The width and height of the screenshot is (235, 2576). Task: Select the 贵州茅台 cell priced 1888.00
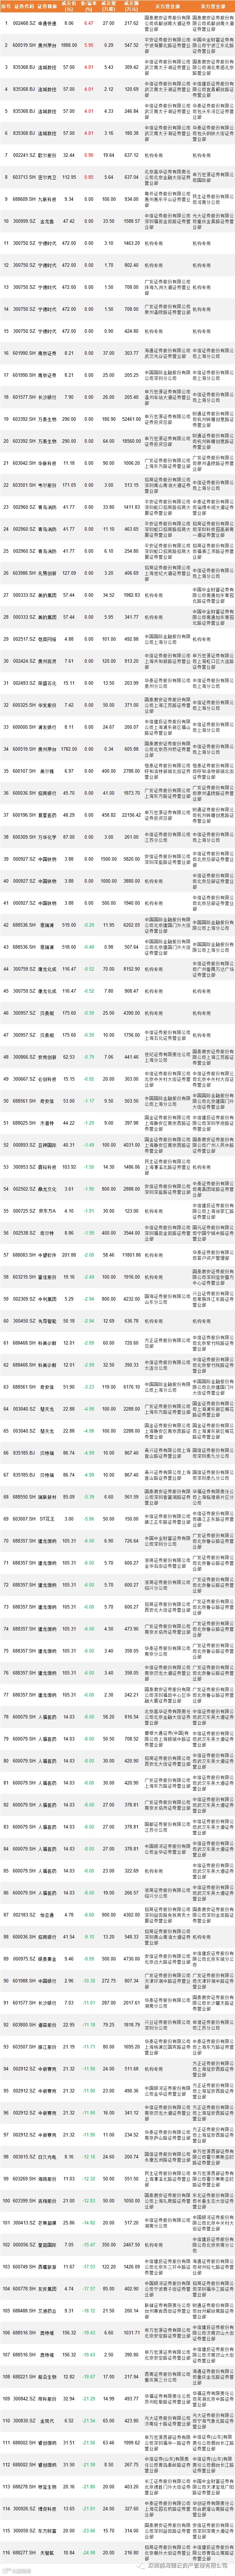[46, 45]
